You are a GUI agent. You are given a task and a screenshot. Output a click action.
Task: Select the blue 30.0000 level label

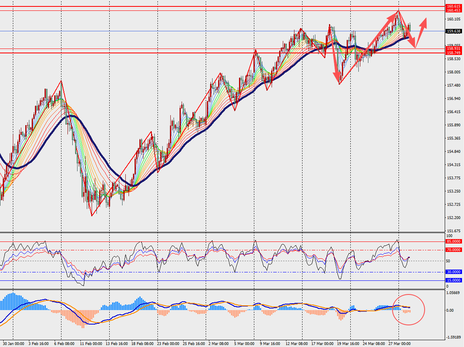point(454,272)
